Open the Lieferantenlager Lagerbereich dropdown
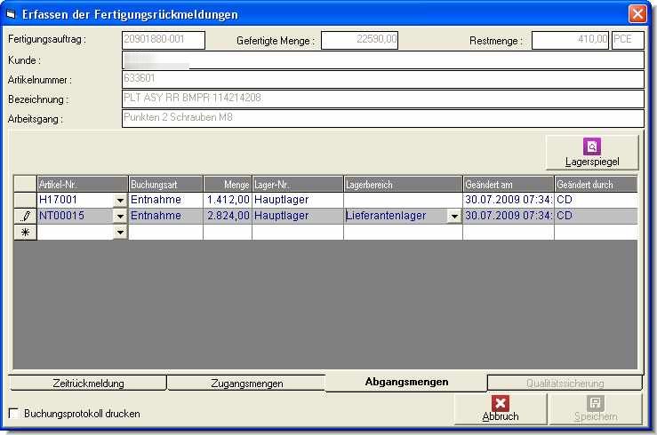This screenshot has width=657, height=435. [x=453, y=216]
